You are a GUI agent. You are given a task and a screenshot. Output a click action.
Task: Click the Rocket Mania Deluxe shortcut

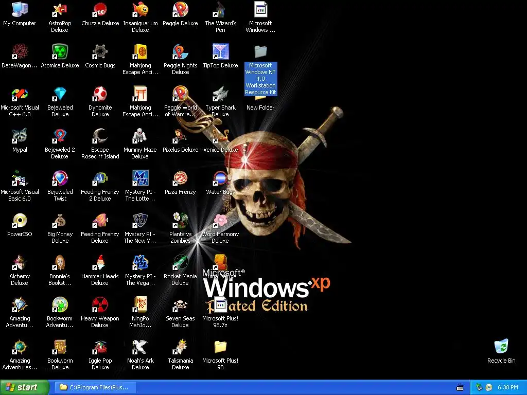(x=180, y=263)
